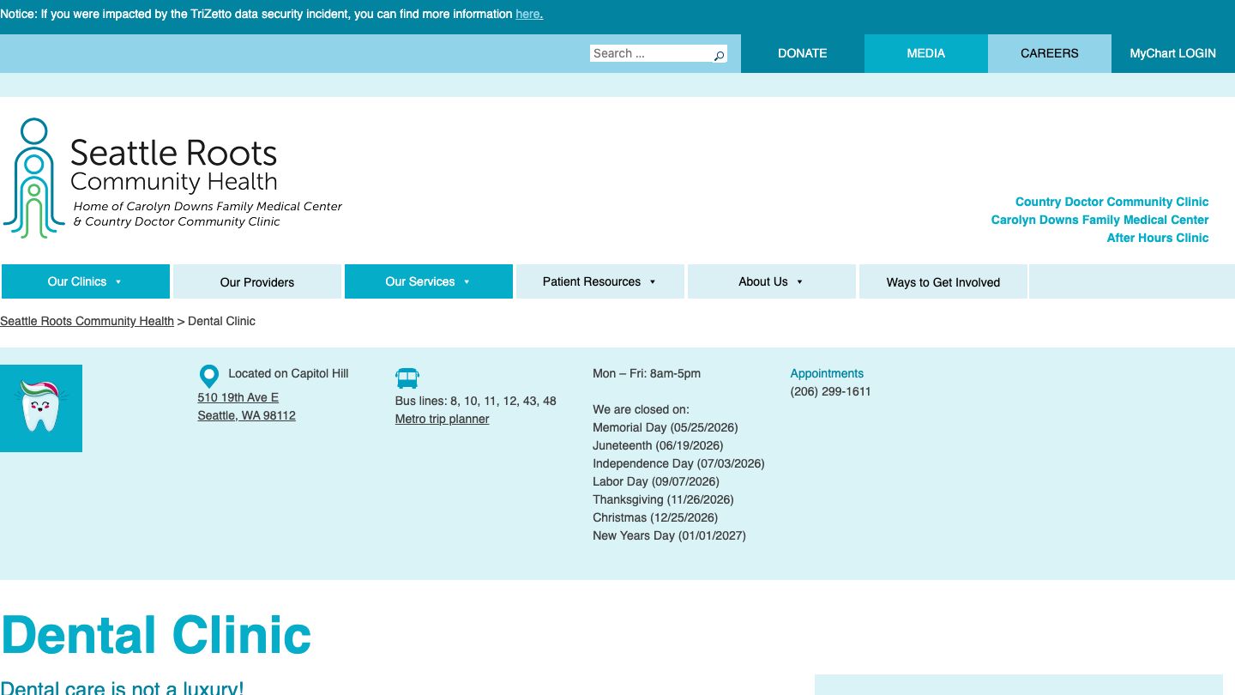This screenshot has width=1235, height=695.
Task: Click the bus transit icon
Action: pos(407,378)
